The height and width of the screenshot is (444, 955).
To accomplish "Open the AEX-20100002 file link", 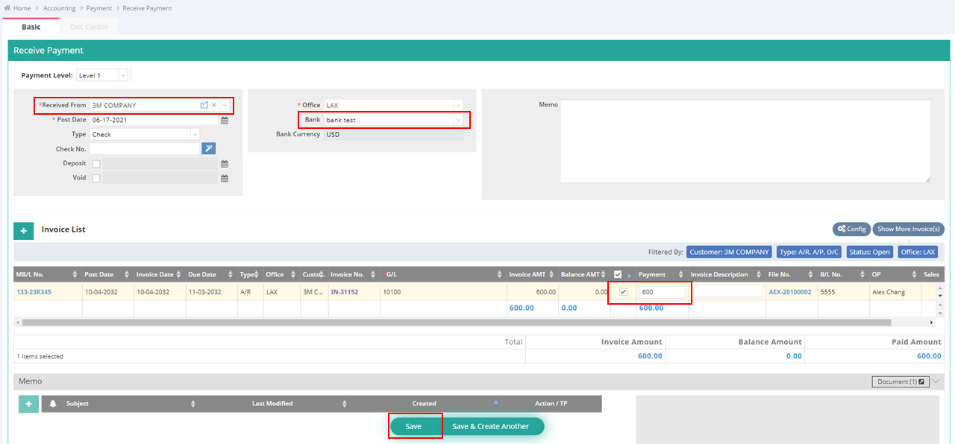I will [x=789, y=292].
